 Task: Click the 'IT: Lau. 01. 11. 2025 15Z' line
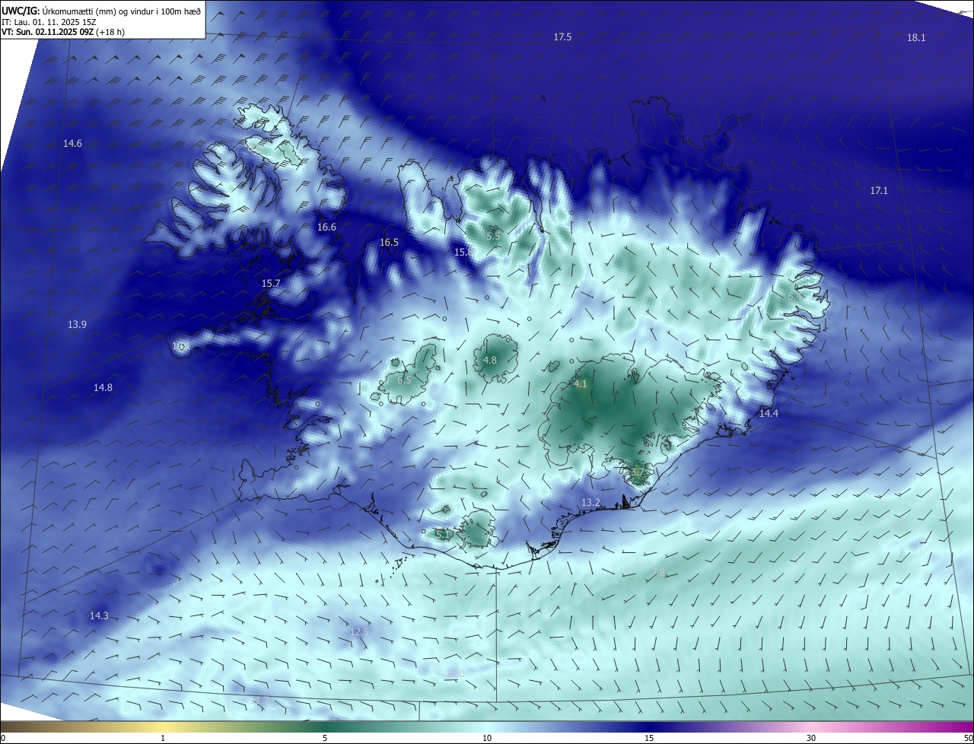[x=48, y=22]
